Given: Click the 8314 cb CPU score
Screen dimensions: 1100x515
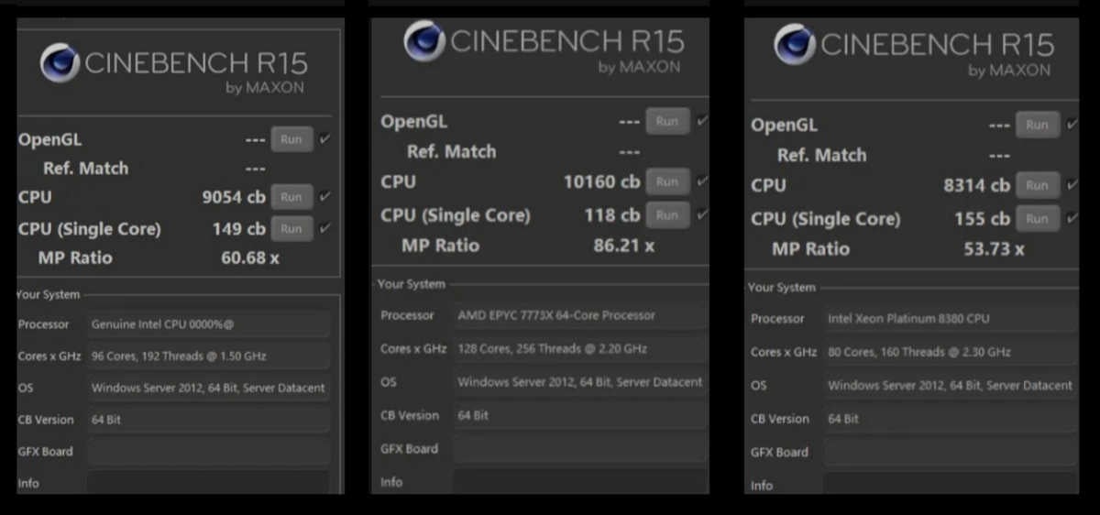Looking at the screenshot, I should pos(976,185).
